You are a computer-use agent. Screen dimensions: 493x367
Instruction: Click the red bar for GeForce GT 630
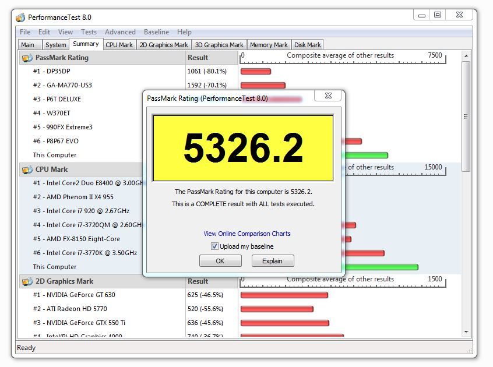point(284,295)
